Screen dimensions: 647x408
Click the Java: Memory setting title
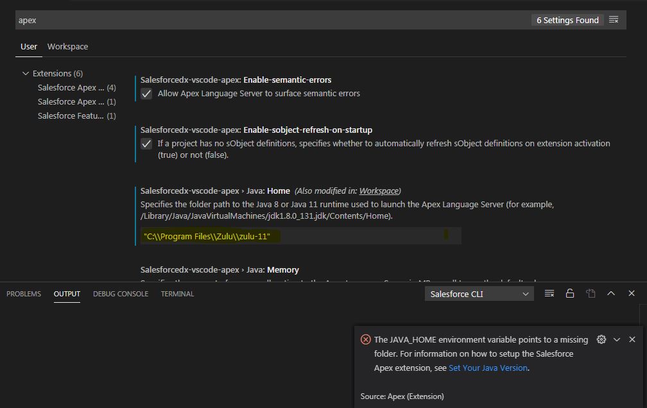(x=220, y=270)
